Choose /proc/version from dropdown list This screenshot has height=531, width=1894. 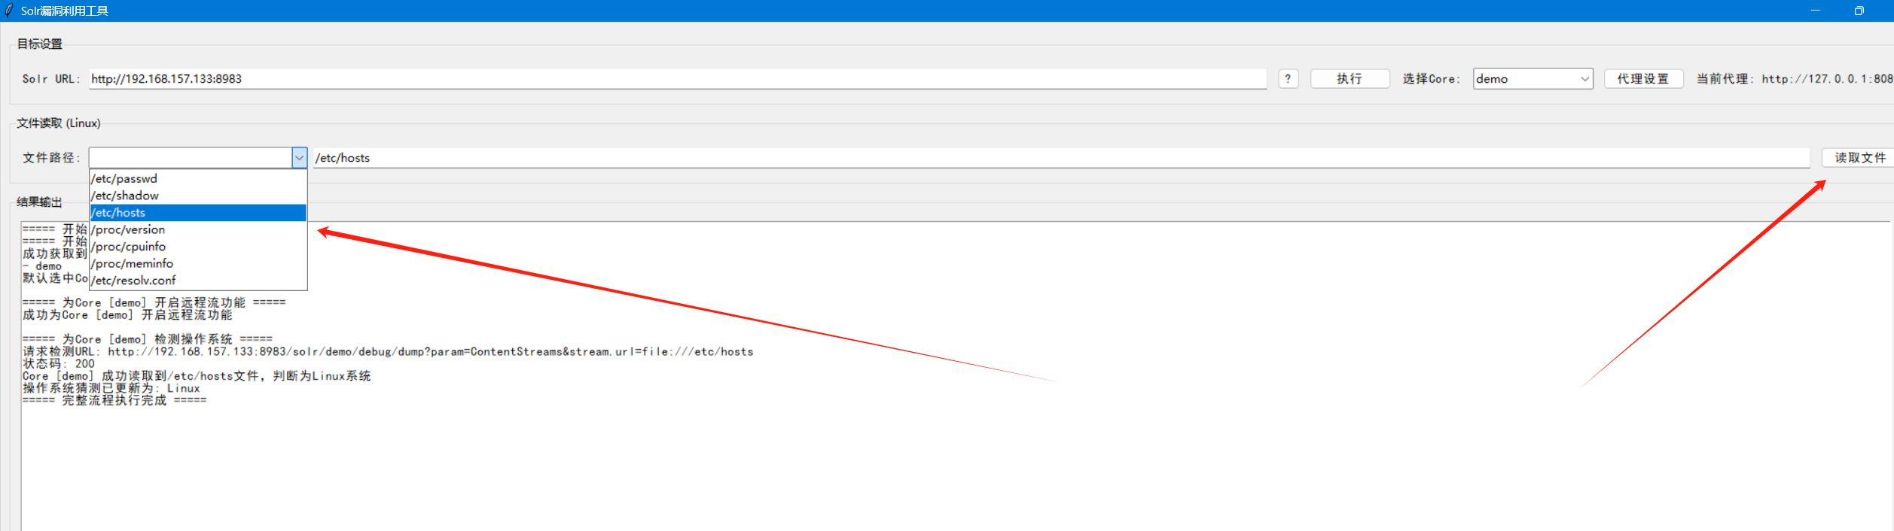[198, 229]
